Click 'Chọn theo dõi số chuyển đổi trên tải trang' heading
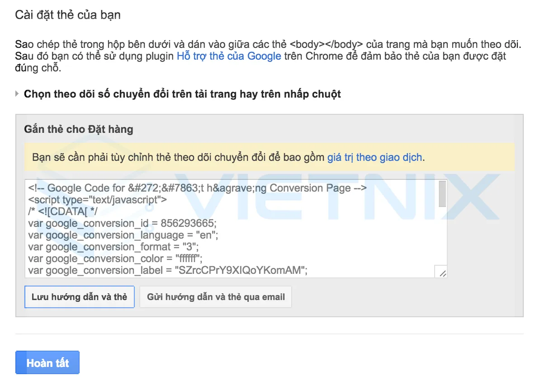The width and height of the screenshot is (540, 385). click(x=182, y=94)
